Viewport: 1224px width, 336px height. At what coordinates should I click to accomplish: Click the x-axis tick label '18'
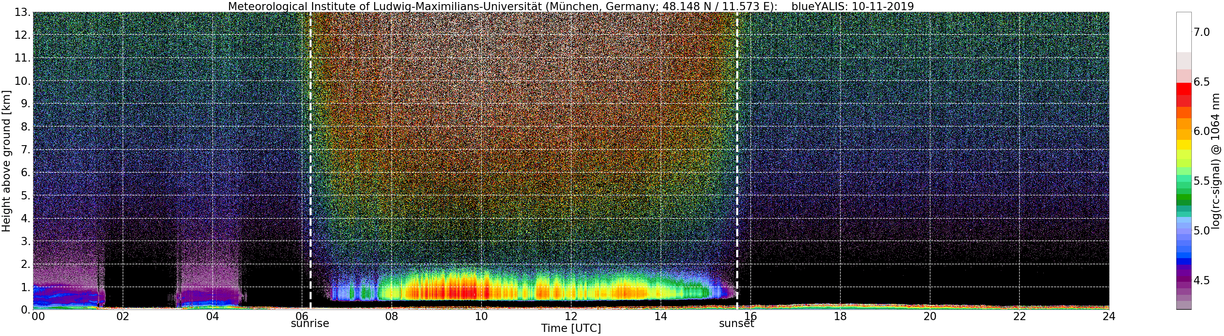(840, 316)
